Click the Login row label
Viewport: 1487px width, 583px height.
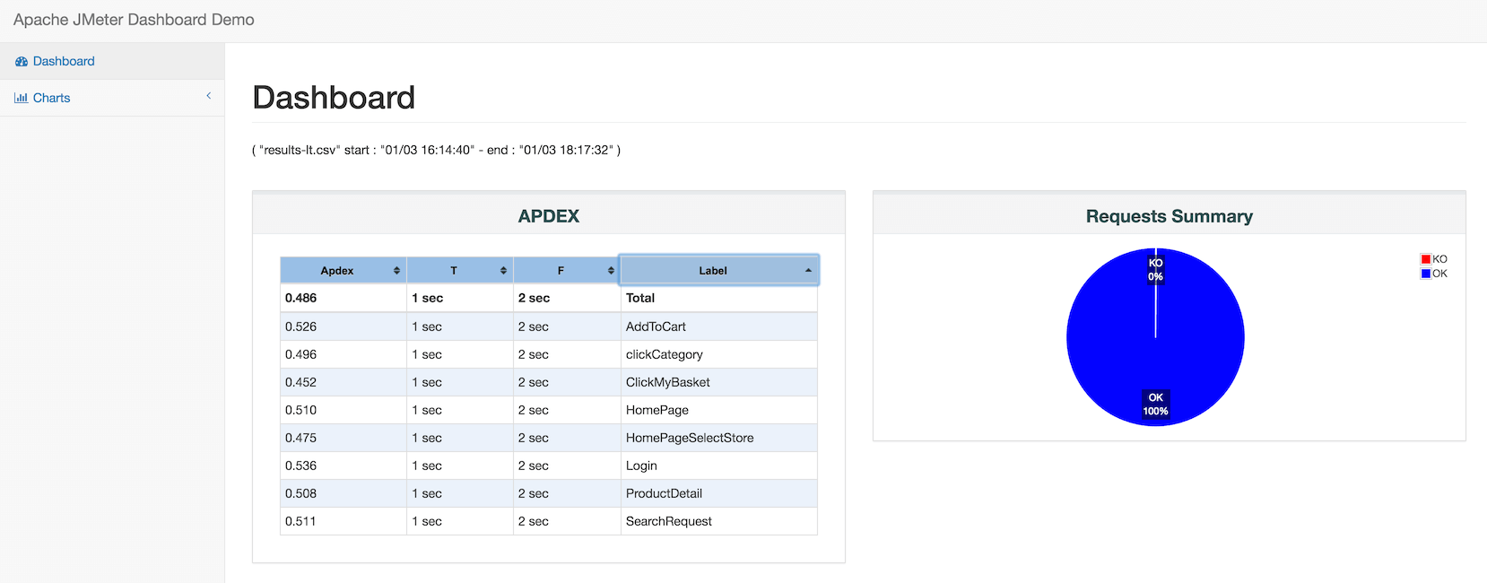pos(641,466)
